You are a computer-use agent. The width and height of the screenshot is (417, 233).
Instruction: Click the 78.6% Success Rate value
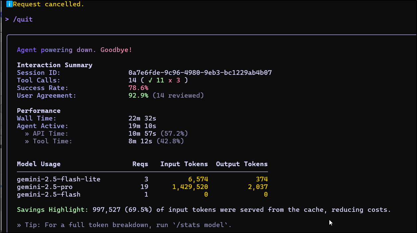click(138, 88)
